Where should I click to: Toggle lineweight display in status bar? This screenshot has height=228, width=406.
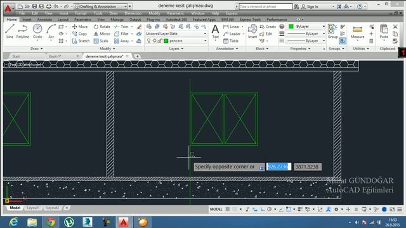coord(300,209)
